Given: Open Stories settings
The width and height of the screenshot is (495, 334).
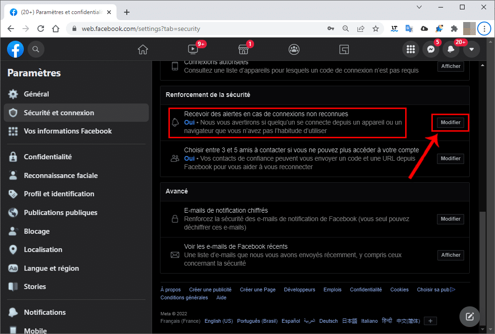Looking at the screenshot, I should click(x=76, y=287).
